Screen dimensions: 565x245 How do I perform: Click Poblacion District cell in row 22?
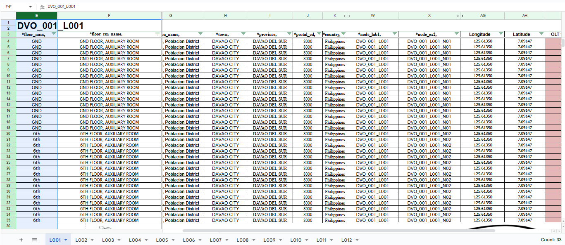(x=182, y=145)
